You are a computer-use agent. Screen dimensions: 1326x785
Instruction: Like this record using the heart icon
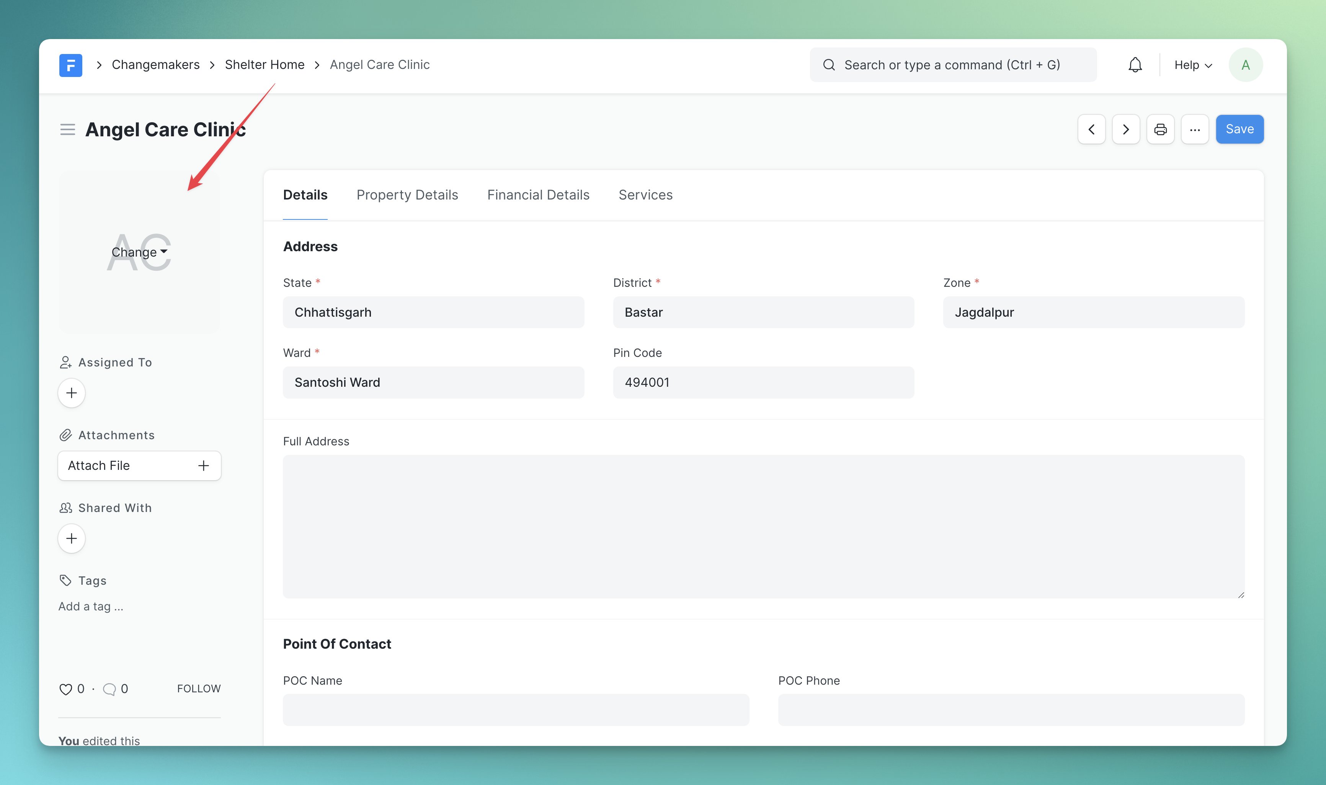pos(65,689)
